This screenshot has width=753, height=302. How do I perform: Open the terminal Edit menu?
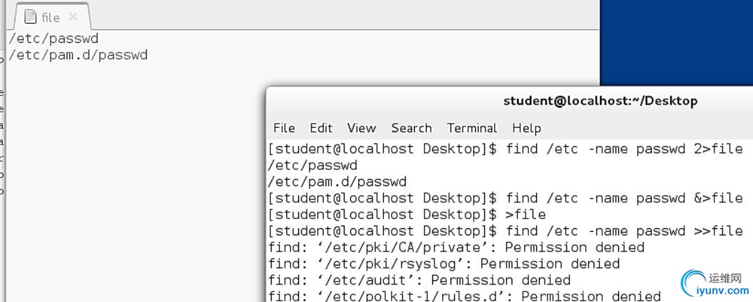[x=321, y=128]
